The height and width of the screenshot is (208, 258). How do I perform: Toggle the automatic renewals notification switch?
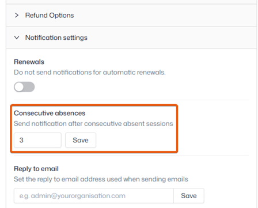coord(24,87)
